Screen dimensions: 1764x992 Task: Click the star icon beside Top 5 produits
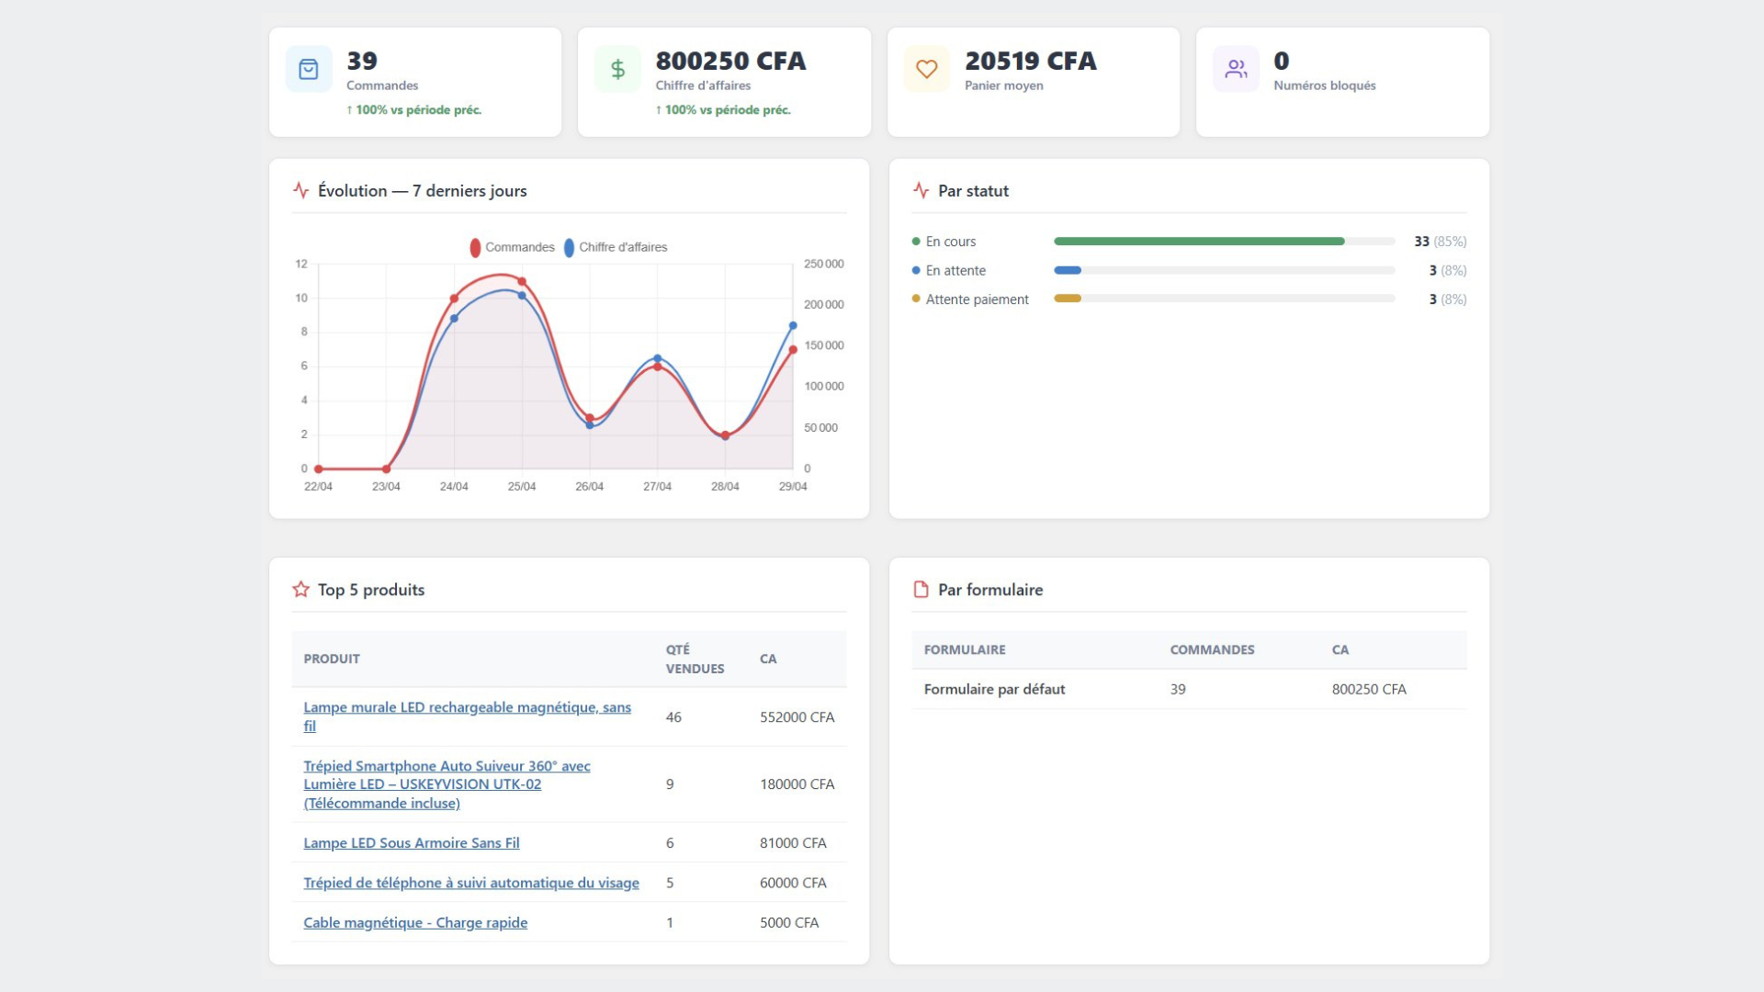(301, 590)
